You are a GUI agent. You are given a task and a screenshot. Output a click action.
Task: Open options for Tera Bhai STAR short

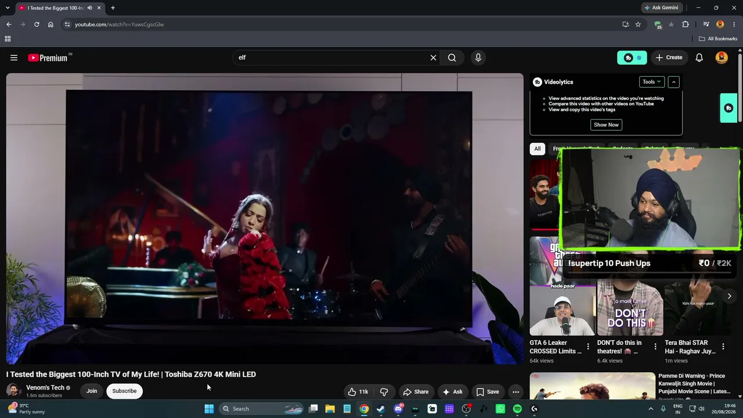(723, 347)
